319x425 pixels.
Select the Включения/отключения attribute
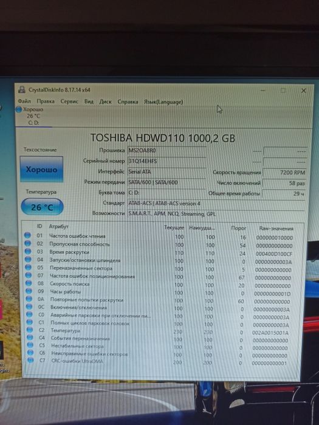pos(78,308)
